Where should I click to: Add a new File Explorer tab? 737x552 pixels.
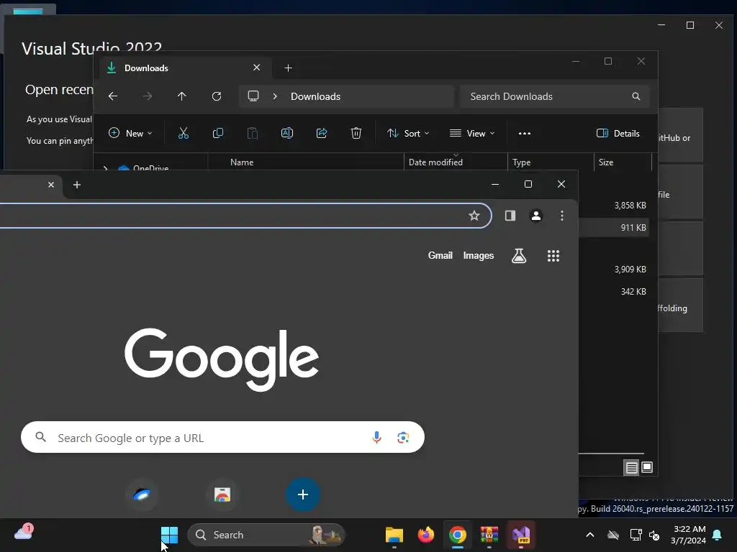(288, 68)
